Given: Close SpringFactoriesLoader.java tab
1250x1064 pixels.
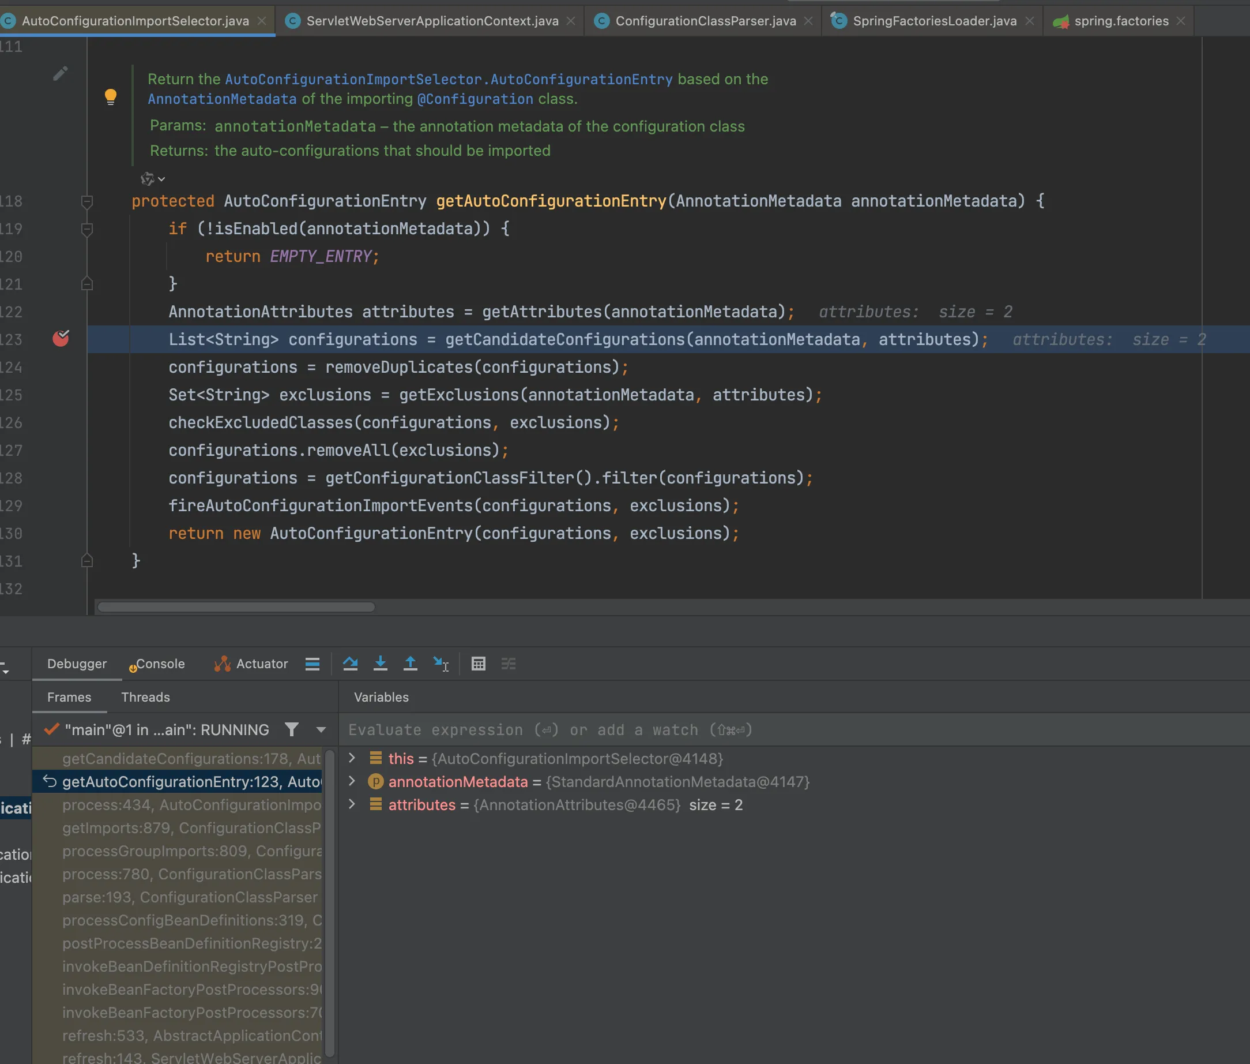Looking at the screenshot, I should point(1029,21).
